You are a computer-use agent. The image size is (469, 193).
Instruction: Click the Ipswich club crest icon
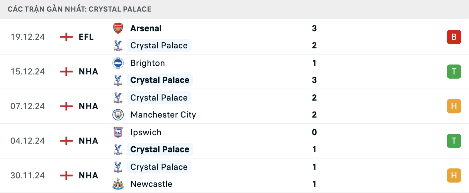(x=118, y=132)
